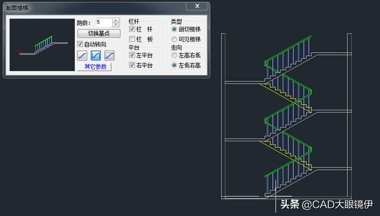The height and width of the screenshot is (216, 380).
Task: Open 其它参数 settings
Action: click(94, 66)
